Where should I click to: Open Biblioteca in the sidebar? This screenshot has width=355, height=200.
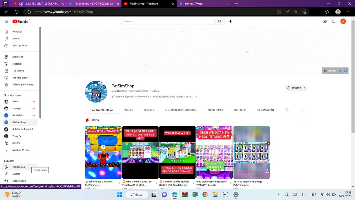pos(20,57)
